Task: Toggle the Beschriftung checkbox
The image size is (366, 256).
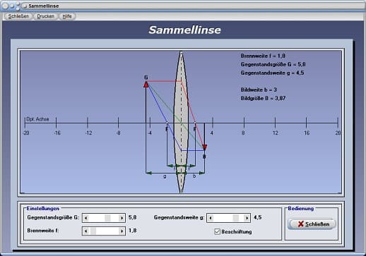Action: (x=217, y=231)
